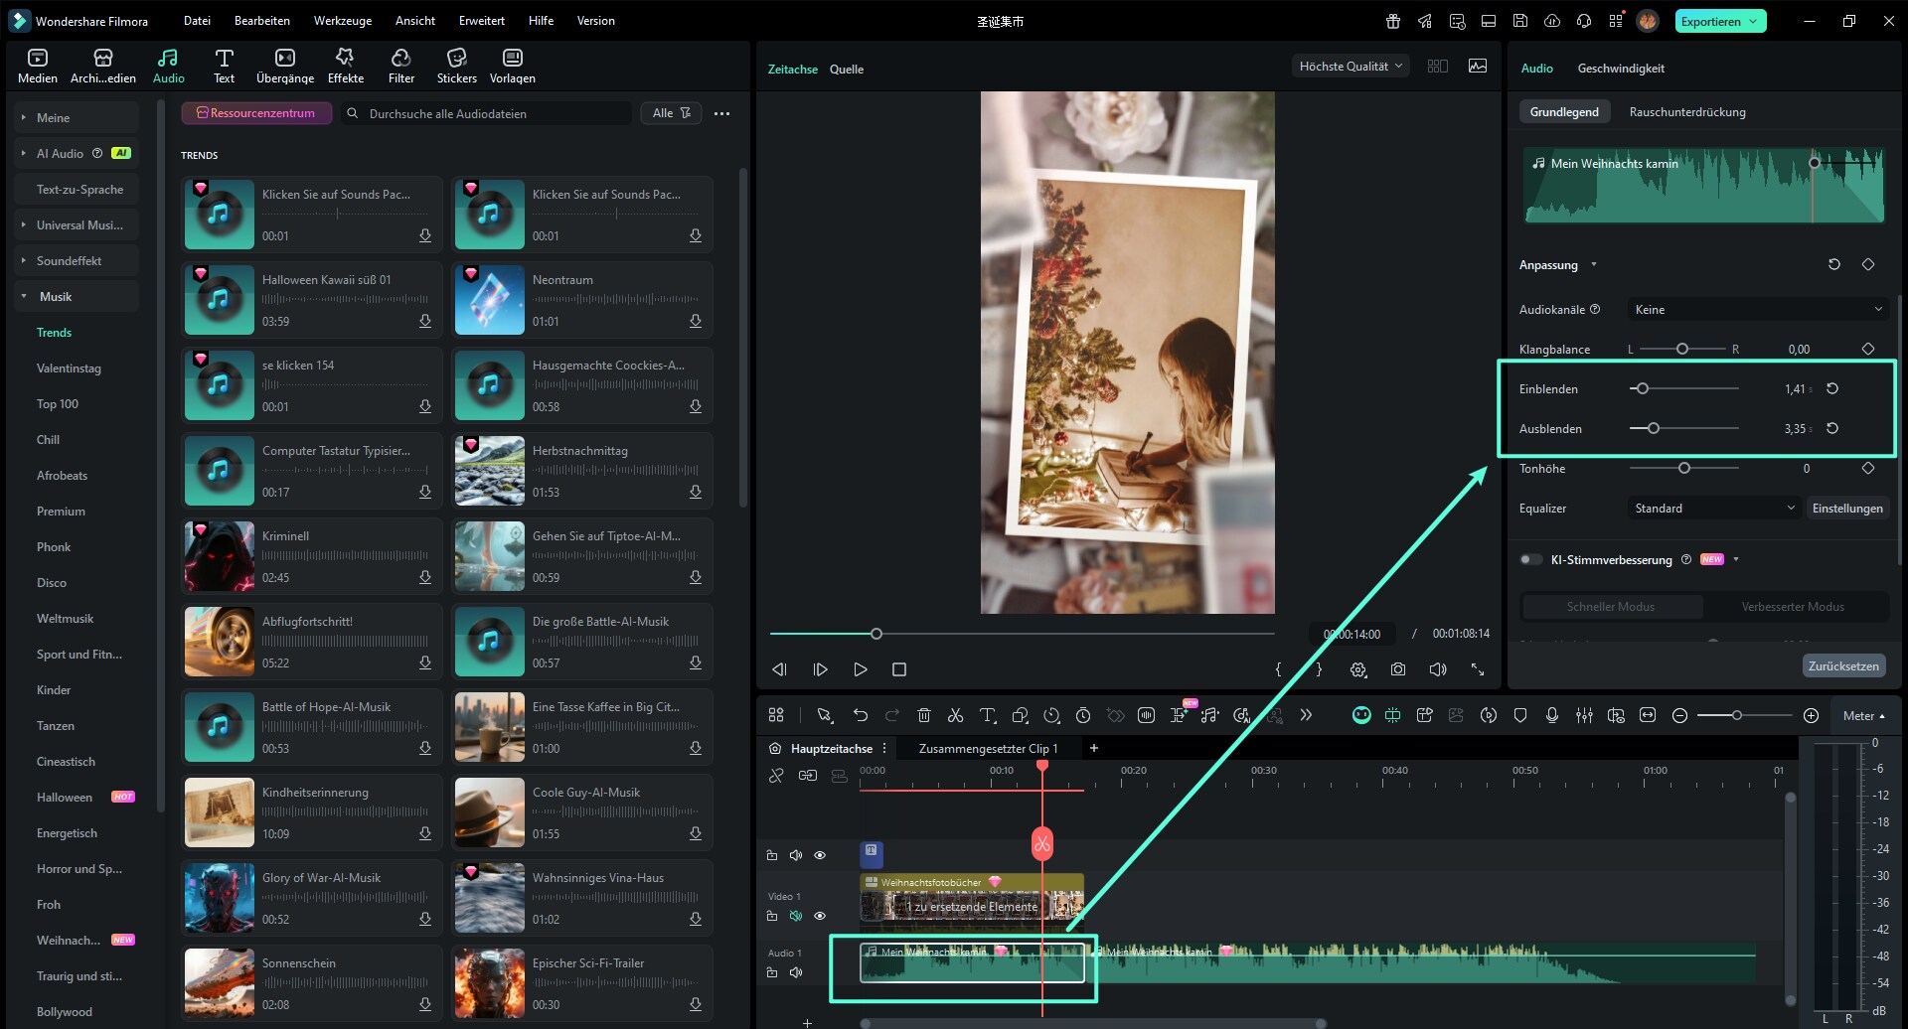
Task: Download the Neontraum audio track
Action: (695, 321)
